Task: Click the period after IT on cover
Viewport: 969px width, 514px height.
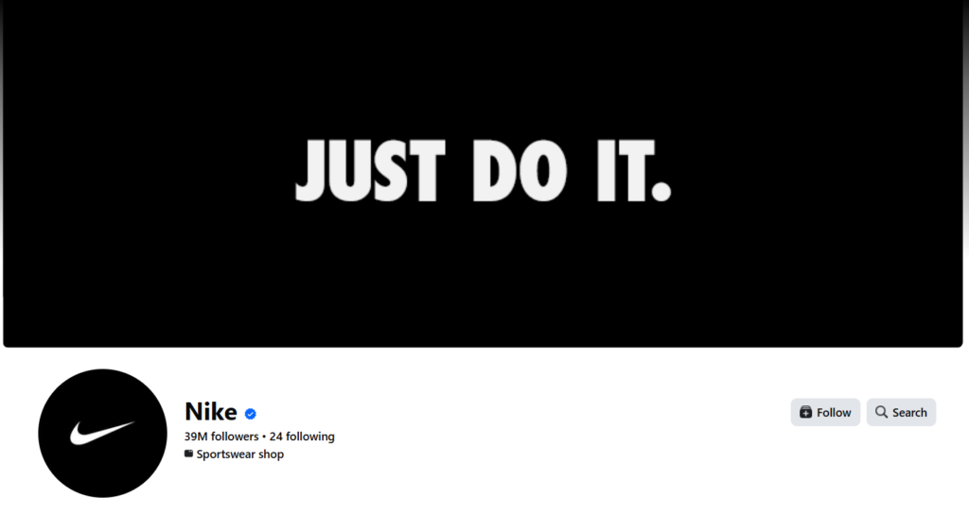Action: tap(661, 191)
